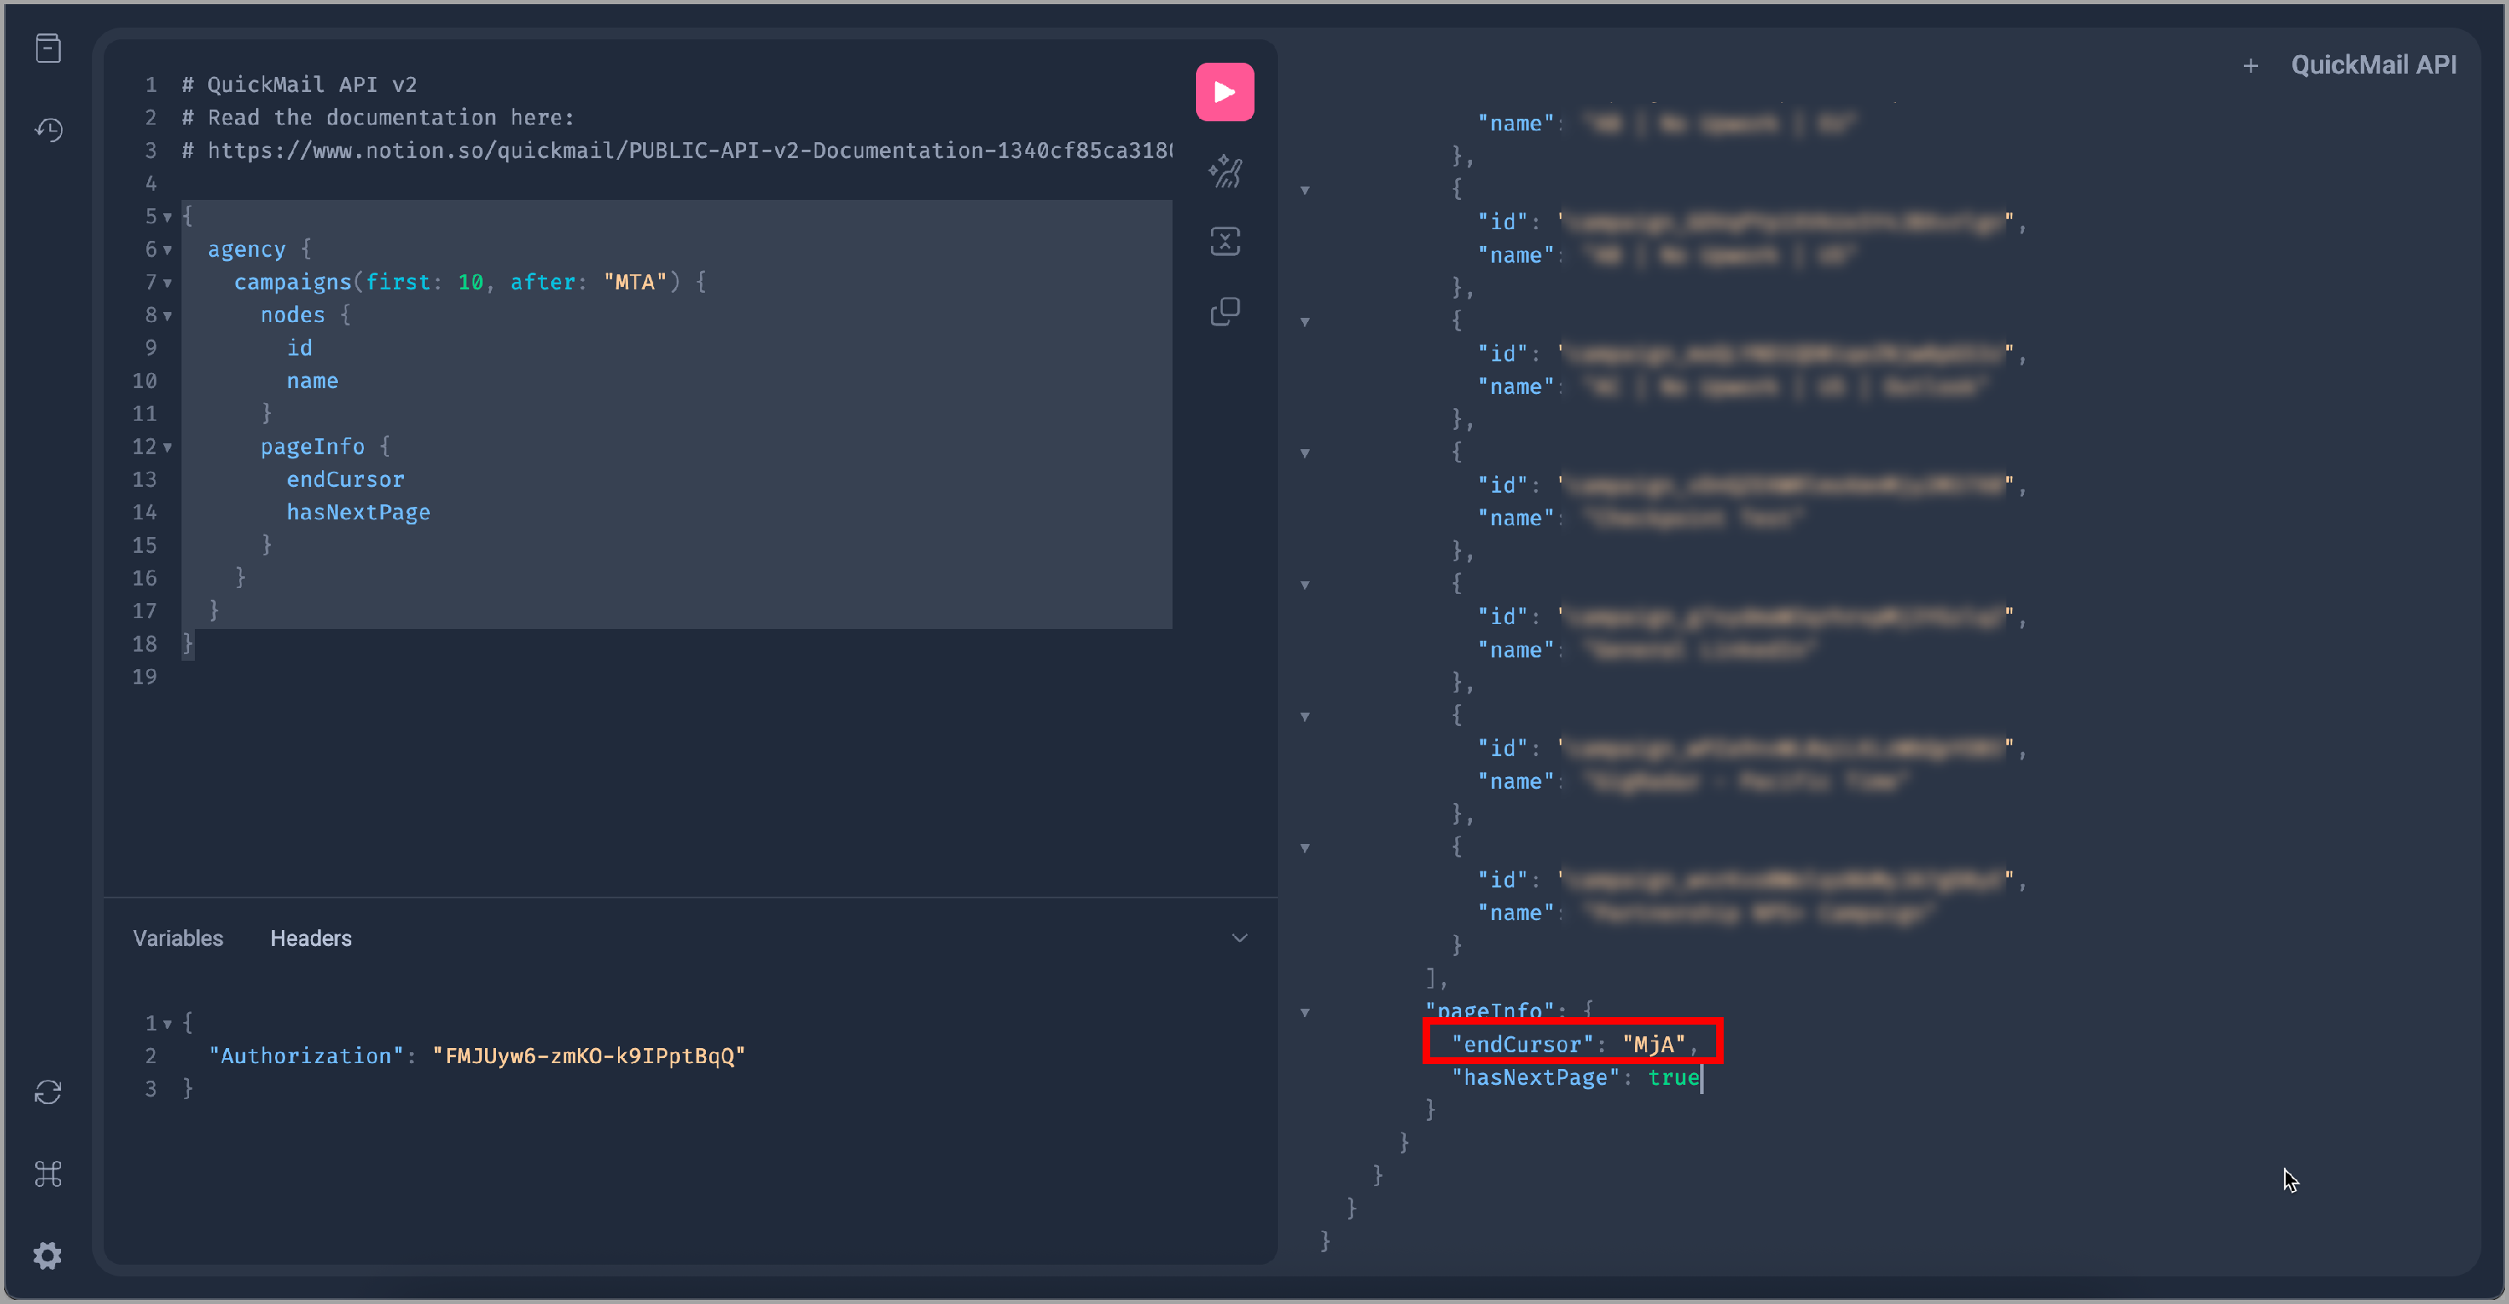Re-fetch the GraphQL schema icon
This screenshot has height=1304, width=2509.
(x=48, y=1092)
